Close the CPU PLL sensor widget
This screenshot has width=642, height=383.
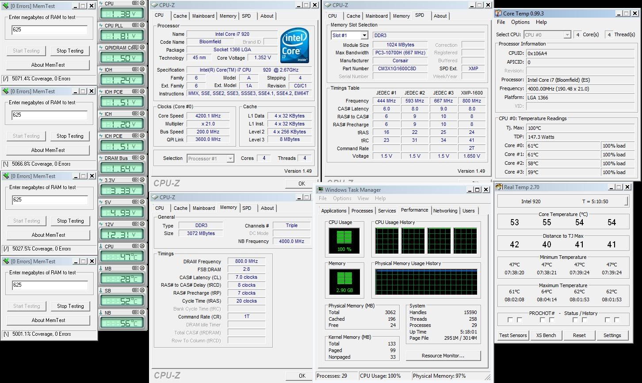click(x=142, y=25)
